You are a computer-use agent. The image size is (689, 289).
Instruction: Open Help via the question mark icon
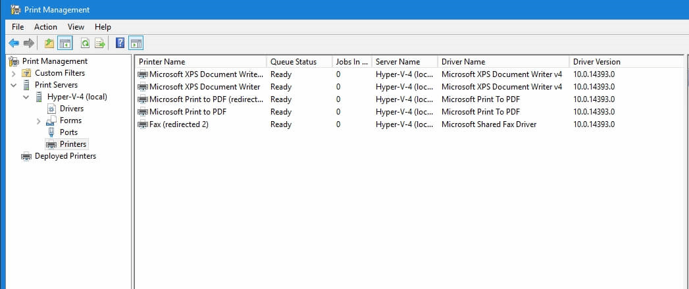(x=120, y=43)
